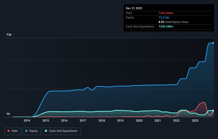Toggle the Debt series legend button
The width and height of the screenshot is (218, 139).
coord(12,131)
